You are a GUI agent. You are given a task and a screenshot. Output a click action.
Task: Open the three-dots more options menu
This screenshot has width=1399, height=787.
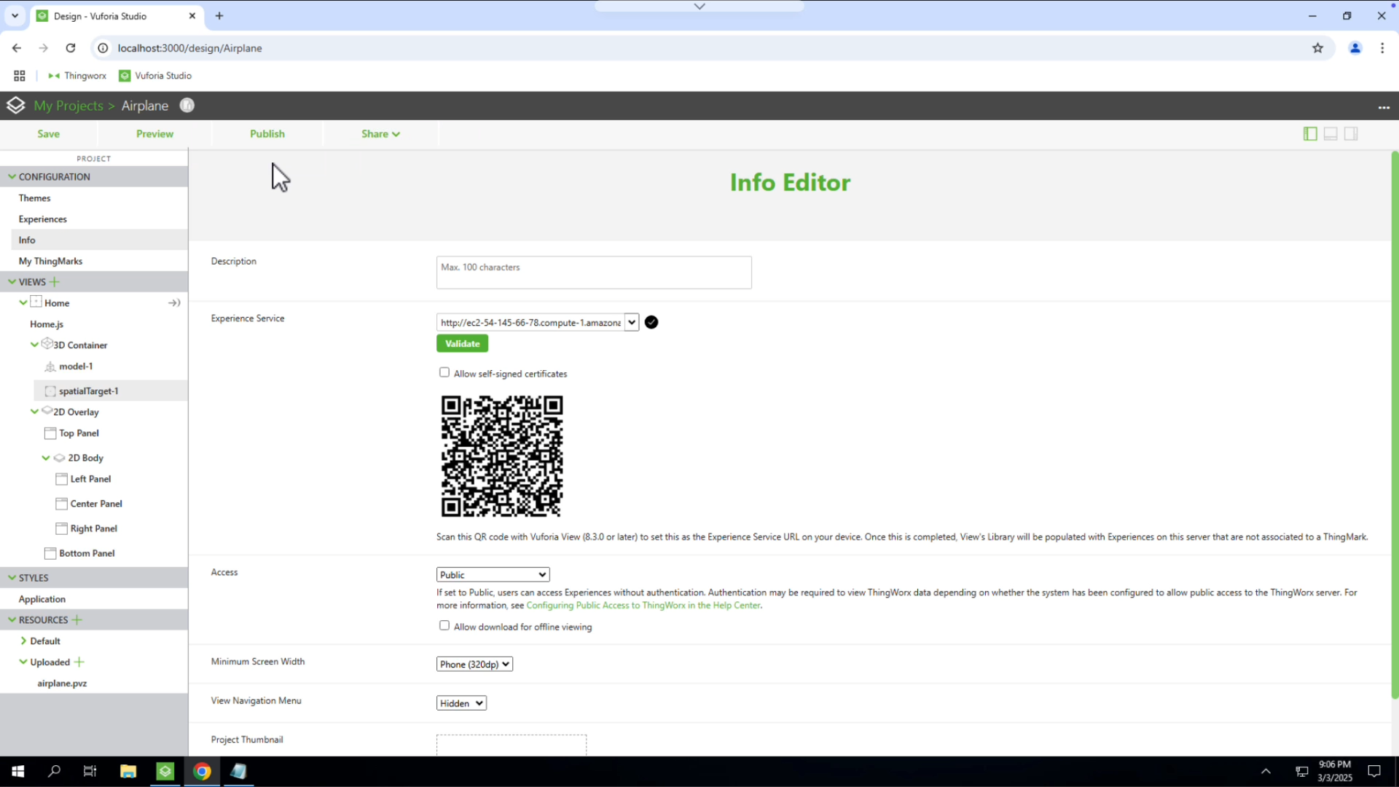(1384, 107)
